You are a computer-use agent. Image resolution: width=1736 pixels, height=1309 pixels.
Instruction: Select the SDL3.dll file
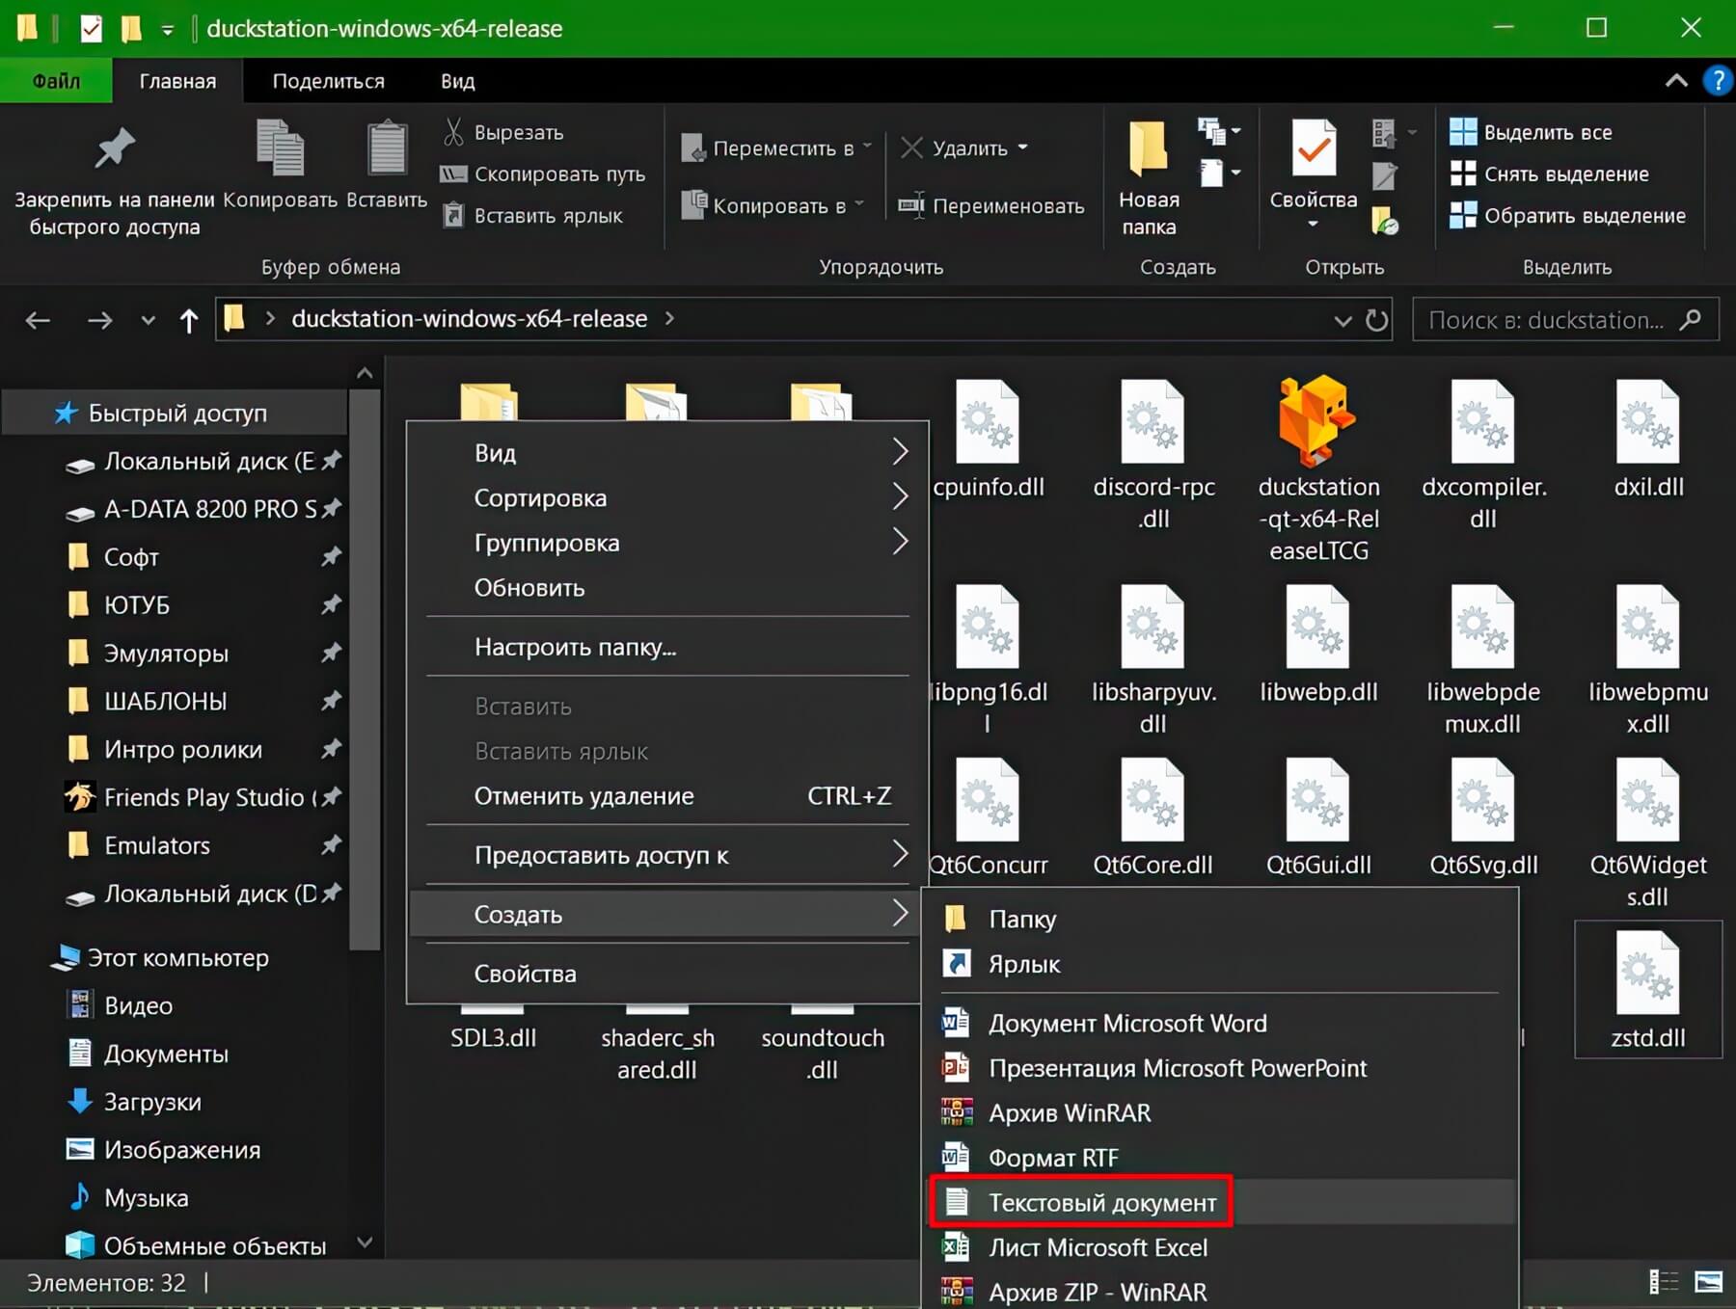point(493,1038)
